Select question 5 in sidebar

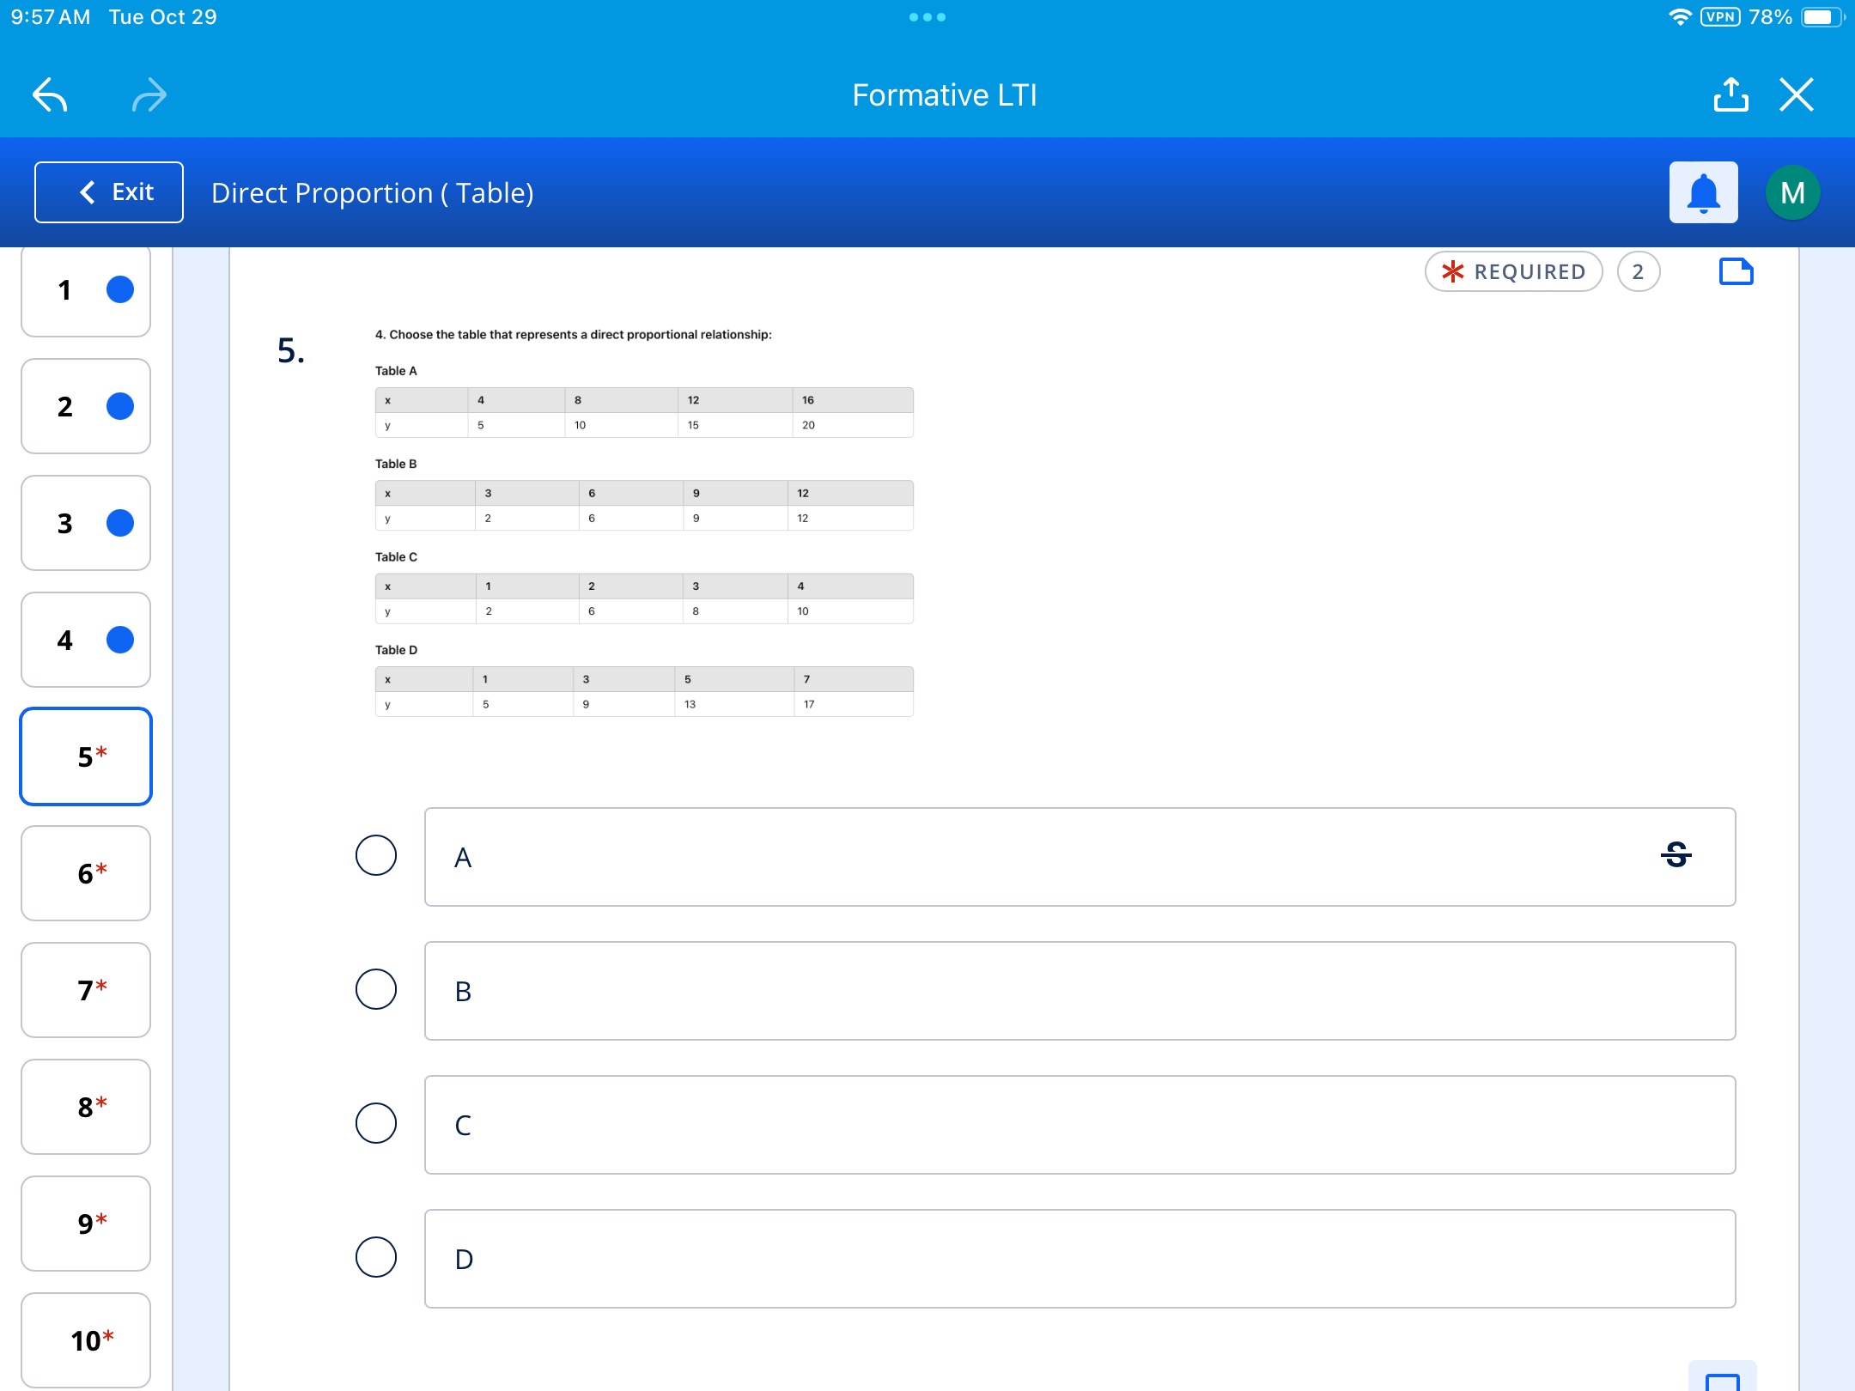pyautogui.click(x=86, y=756)
